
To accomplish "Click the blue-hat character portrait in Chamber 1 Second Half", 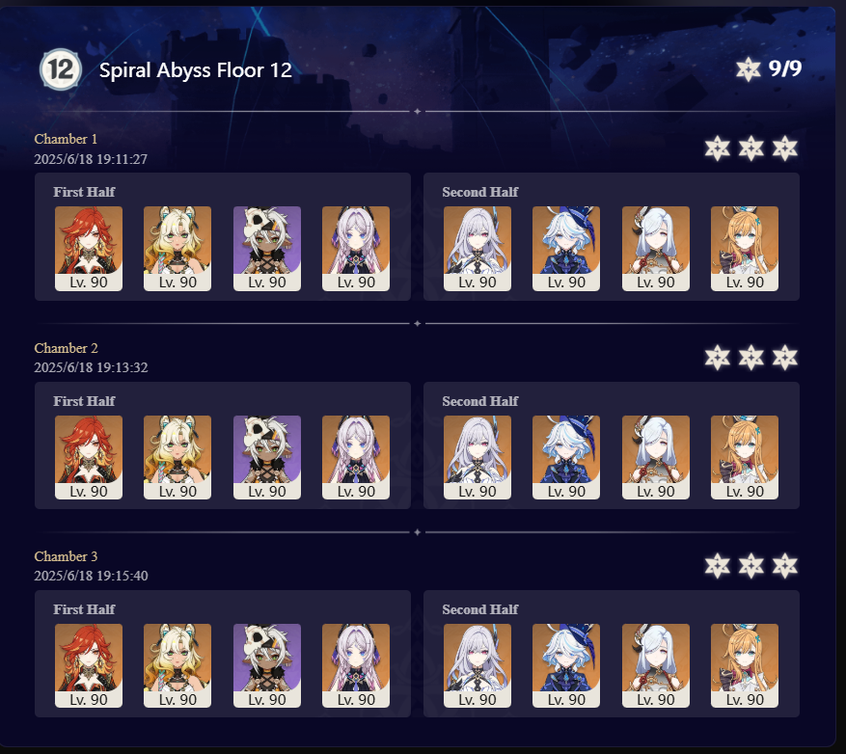I will pyautogui.click(x=566, y=249).
